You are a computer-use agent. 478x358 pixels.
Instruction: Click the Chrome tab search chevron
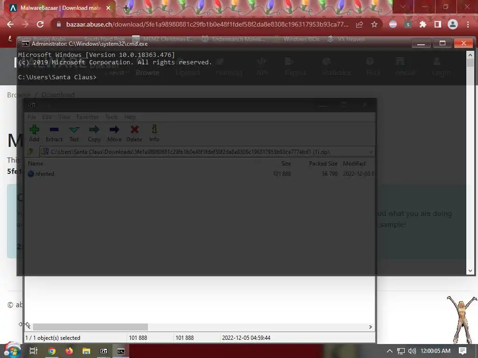tap(403, 7)
